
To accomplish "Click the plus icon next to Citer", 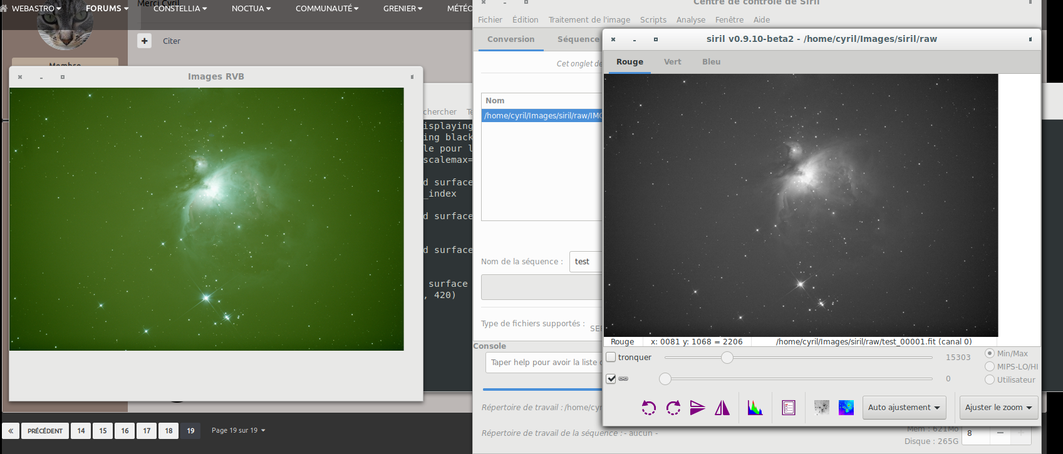I will [145, 41].
